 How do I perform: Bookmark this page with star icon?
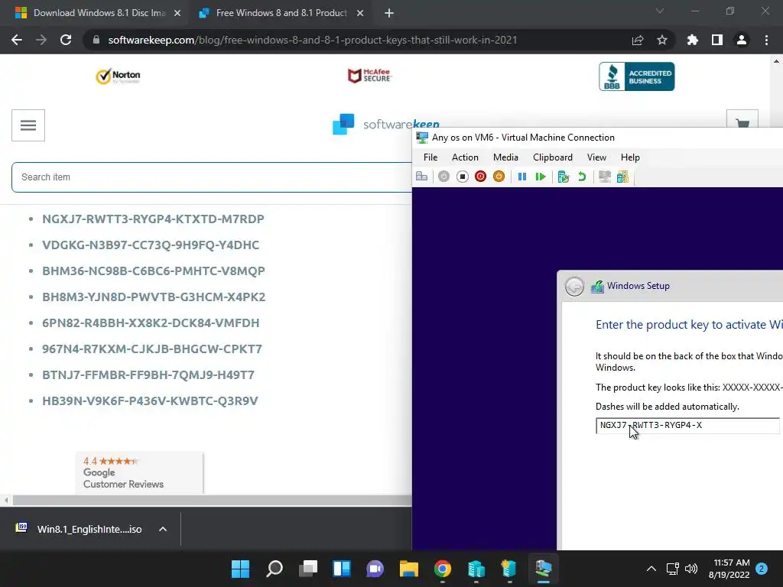tap(662, 40)
